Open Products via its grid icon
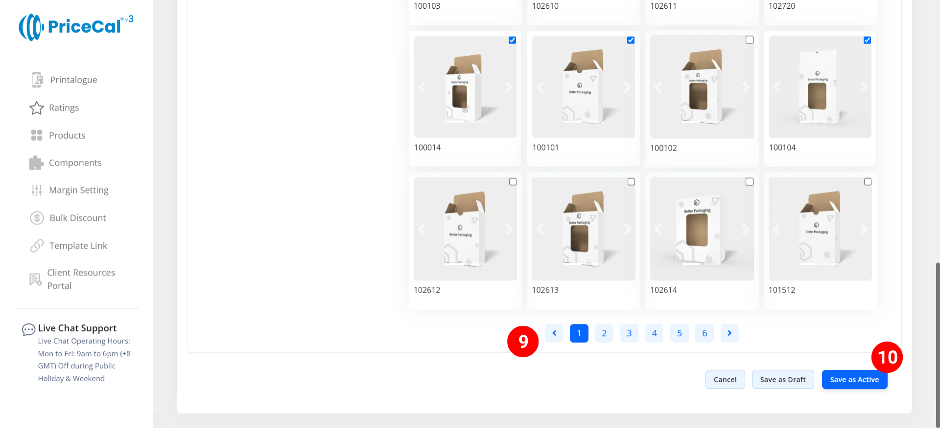Viewport: 940px width, 428px height. (x=37, y=135)
